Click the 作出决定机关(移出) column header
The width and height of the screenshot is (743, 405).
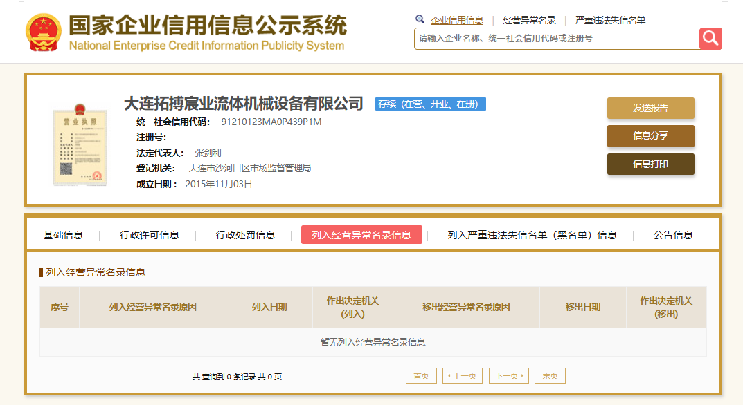click(x=666, y=307)
